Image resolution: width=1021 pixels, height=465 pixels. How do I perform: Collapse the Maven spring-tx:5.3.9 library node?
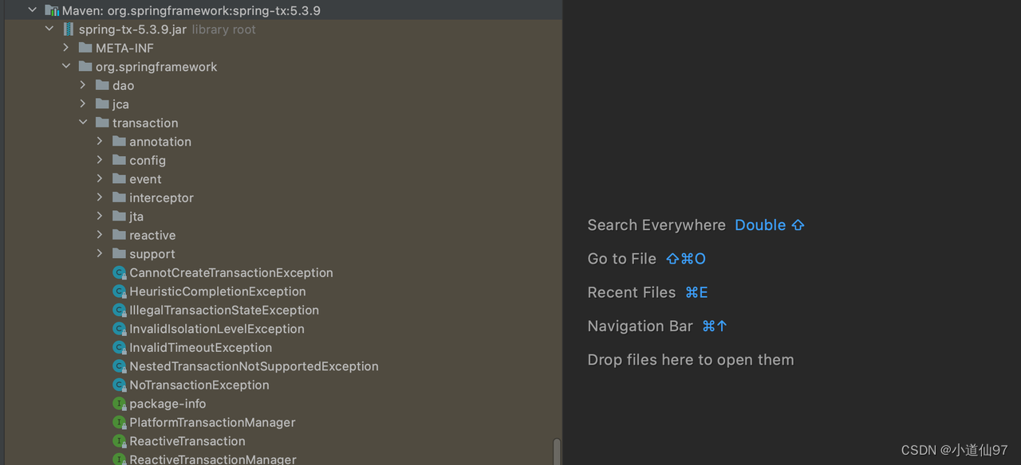point(33,10)
